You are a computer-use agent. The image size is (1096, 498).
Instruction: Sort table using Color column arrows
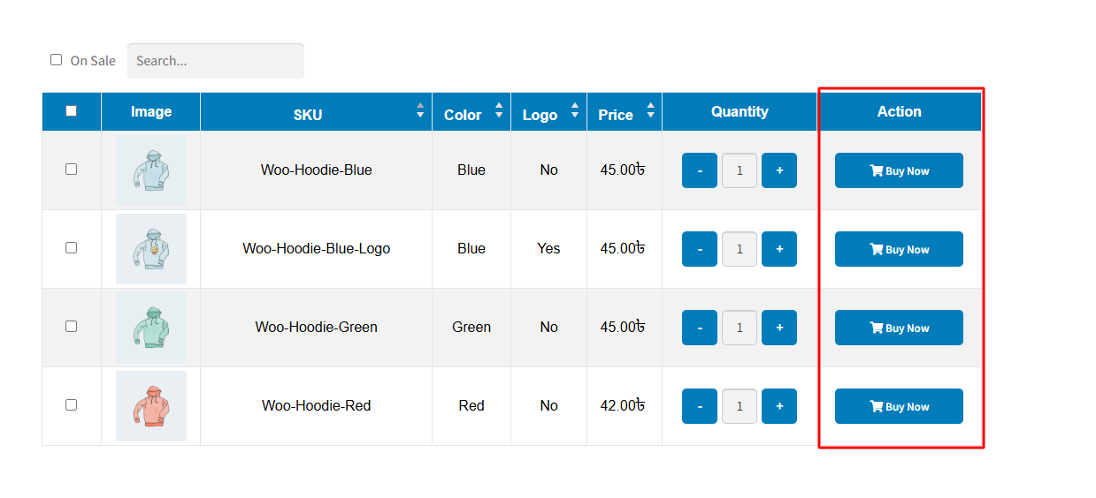pyautogui.click(x=499, y=111)
